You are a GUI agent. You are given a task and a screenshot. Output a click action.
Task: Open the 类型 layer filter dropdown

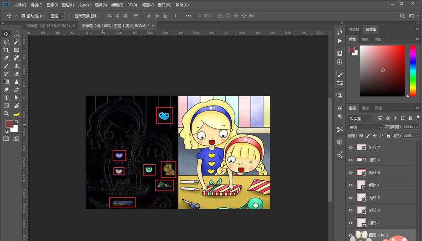(x=361, y=118)
